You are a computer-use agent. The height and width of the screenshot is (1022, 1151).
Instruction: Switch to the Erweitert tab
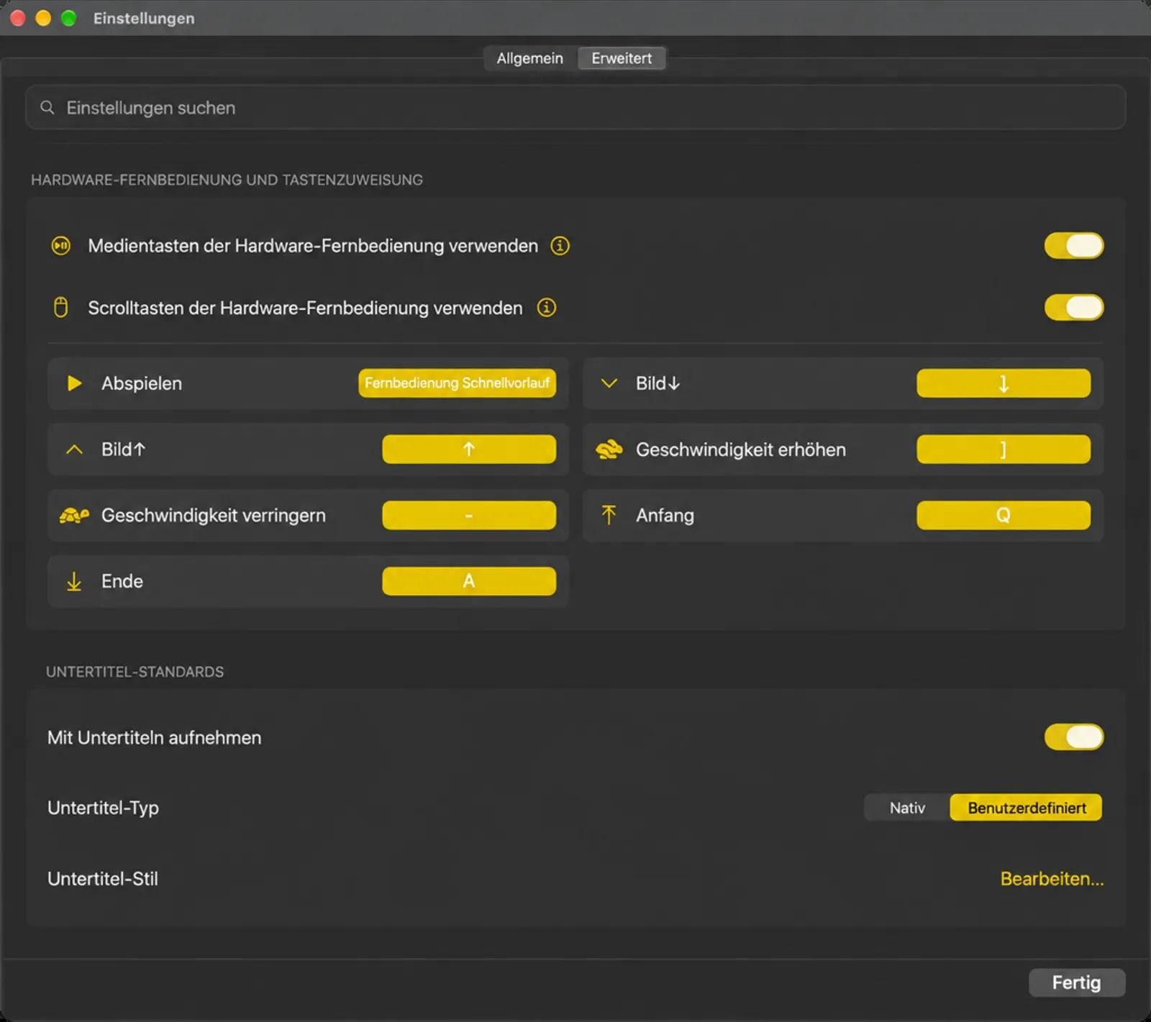pos(622,58)
